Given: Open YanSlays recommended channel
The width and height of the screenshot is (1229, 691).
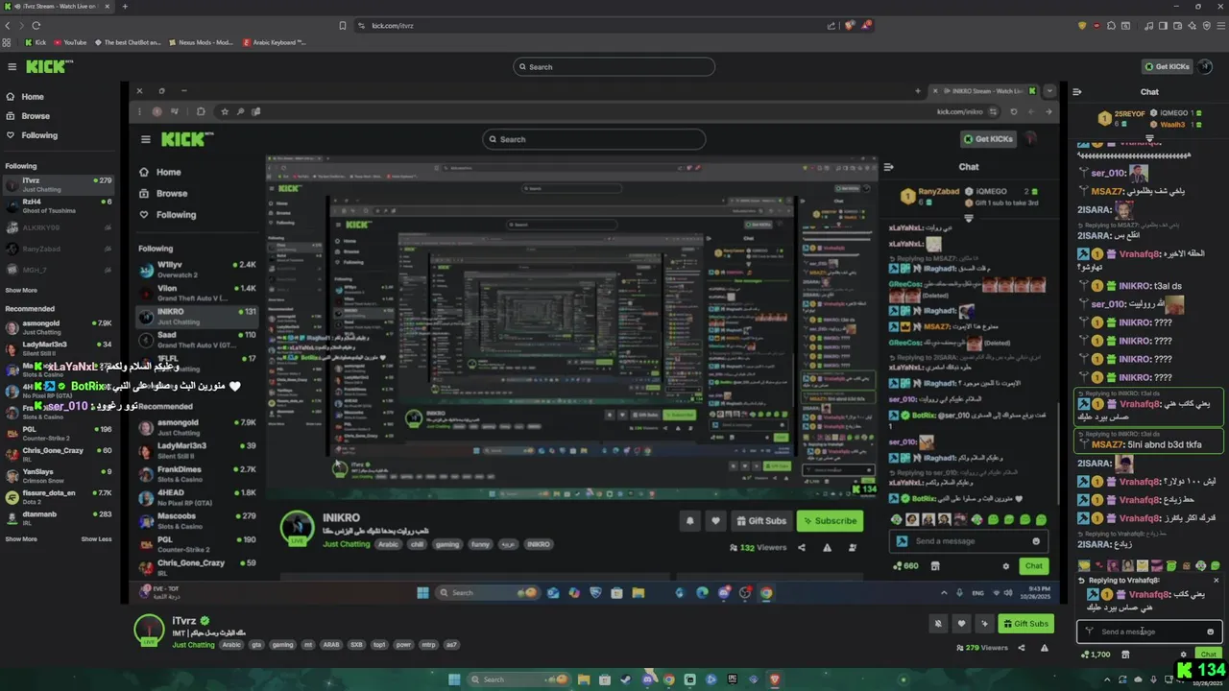Looking at the screenshot, I should [x=58, y=475].
